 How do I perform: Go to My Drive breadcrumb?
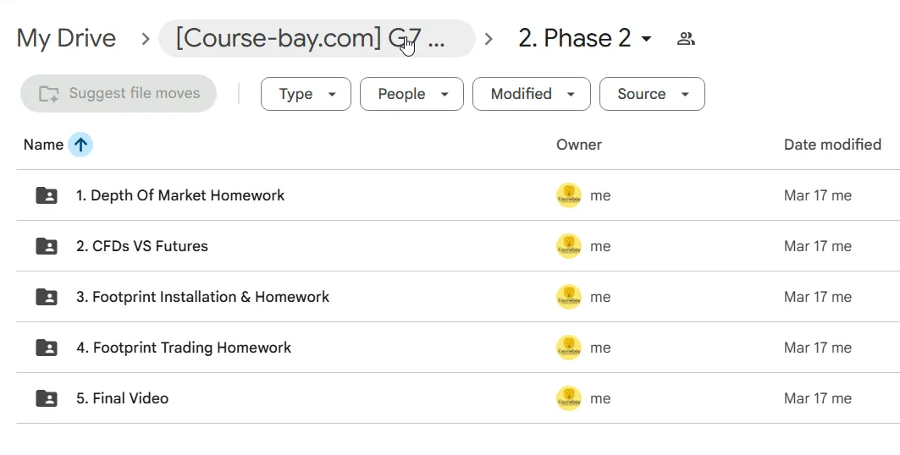click(66, 38)
